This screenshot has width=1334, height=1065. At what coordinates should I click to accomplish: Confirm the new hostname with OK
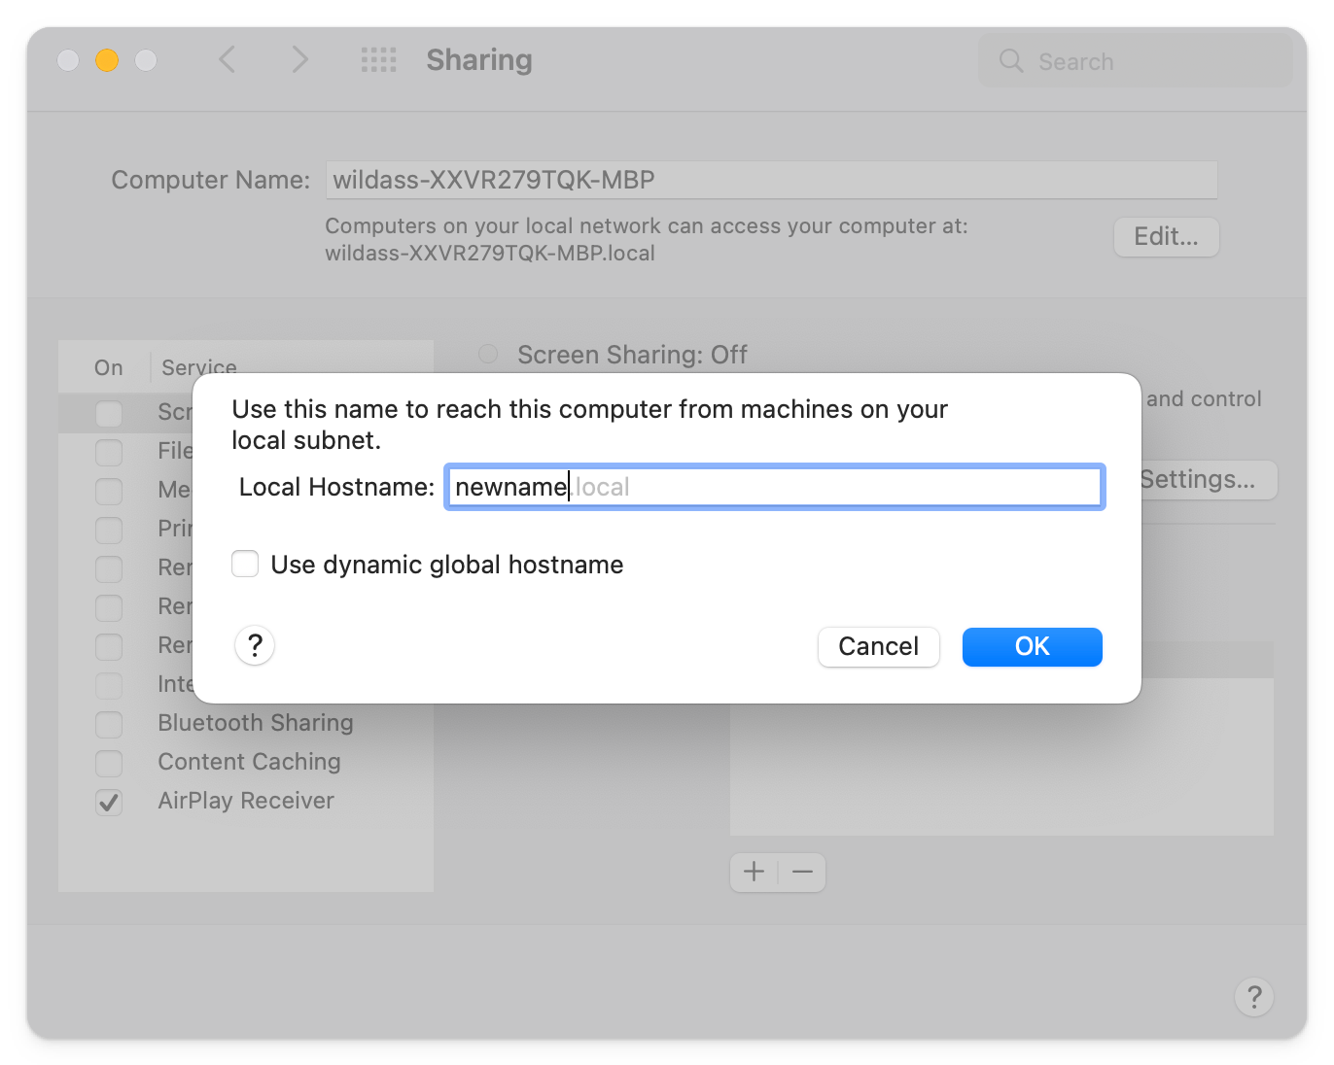pyautogui.click(x=1032, y=646)
